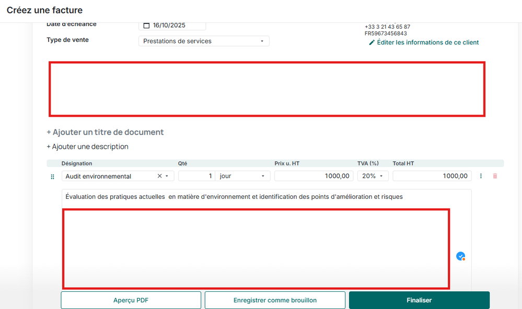The image size is (522, 309).
Task: Finalize the invoice with Finaliser
Action: 419,300
